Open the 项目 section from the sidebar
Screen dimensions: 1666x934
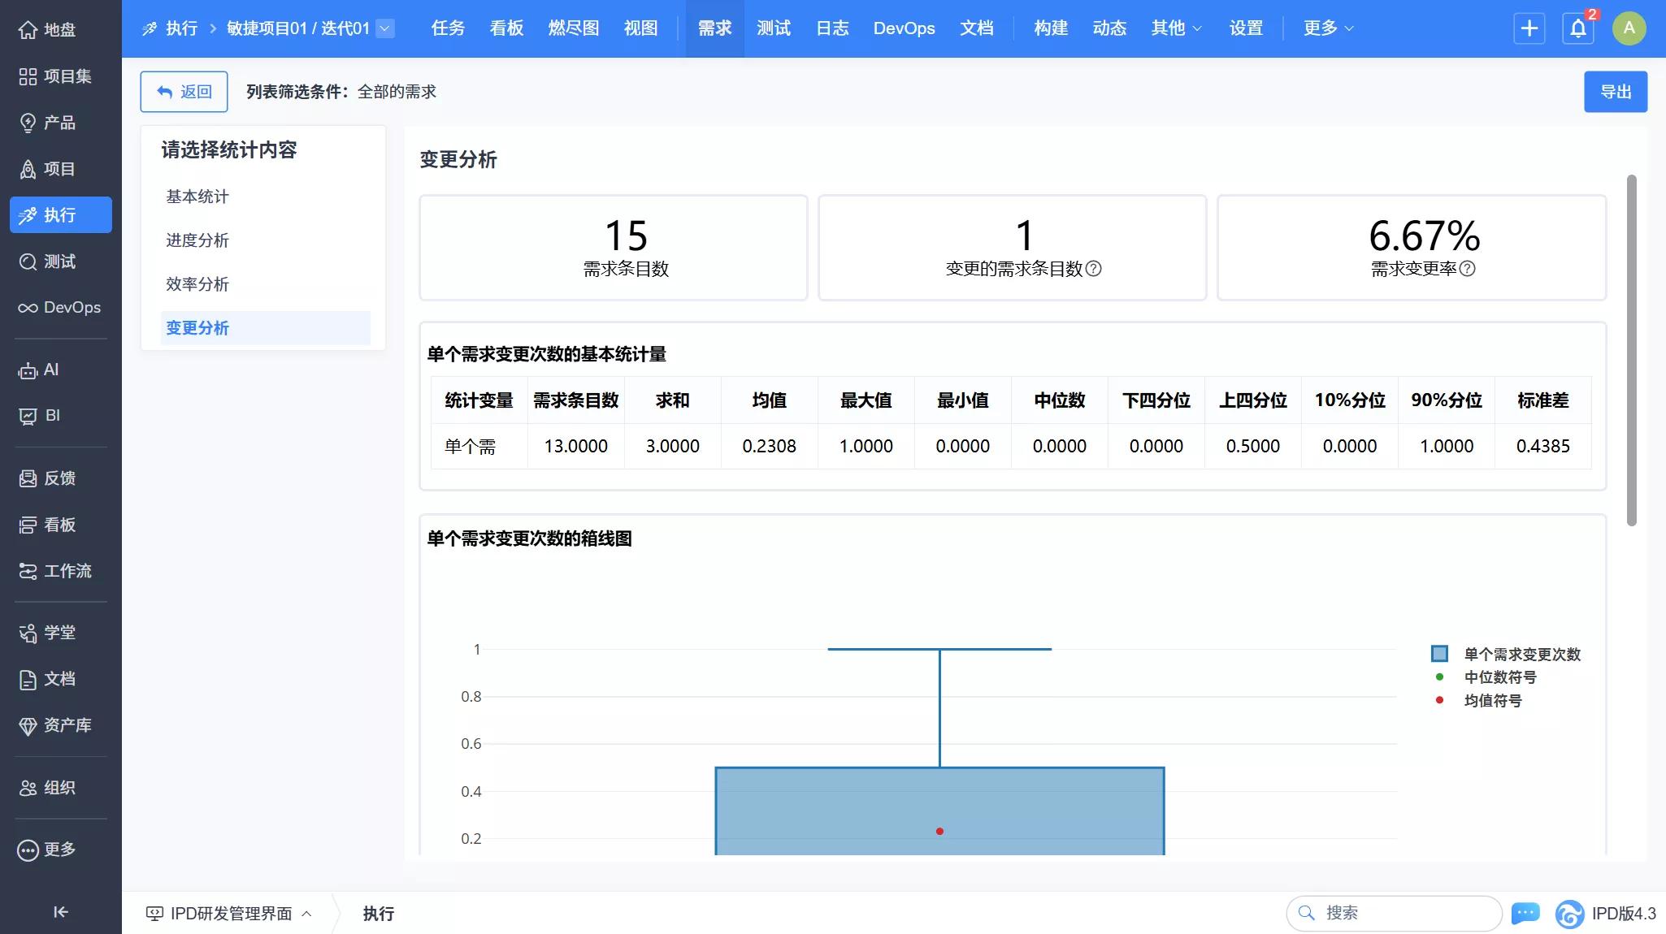coord(29,169)
